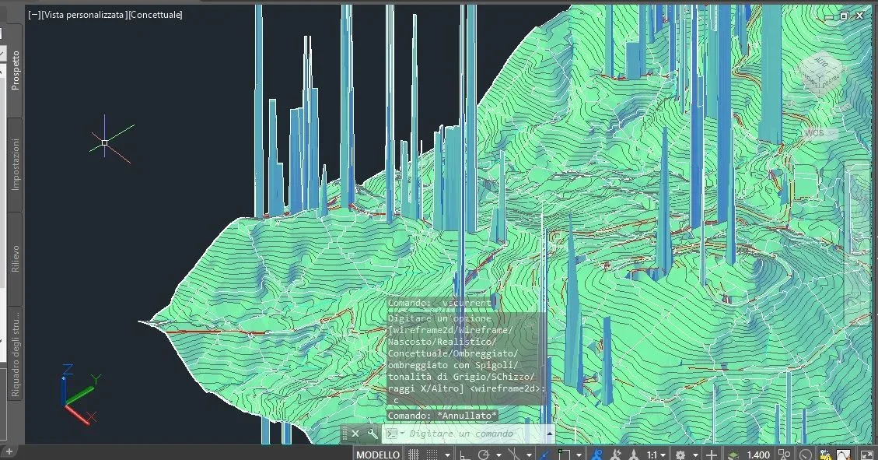
Task: Open annotation scale 1:1 dropdown
Action: [656, 455]
